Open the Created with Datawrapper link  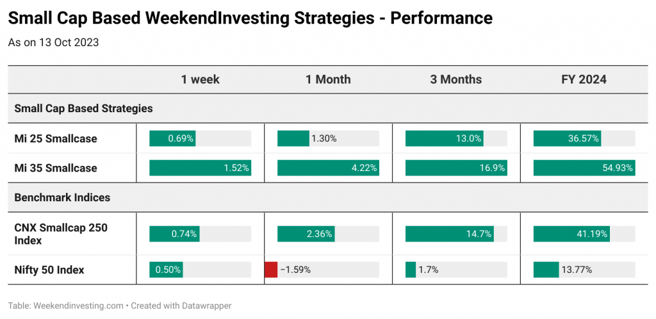(181, 306)
